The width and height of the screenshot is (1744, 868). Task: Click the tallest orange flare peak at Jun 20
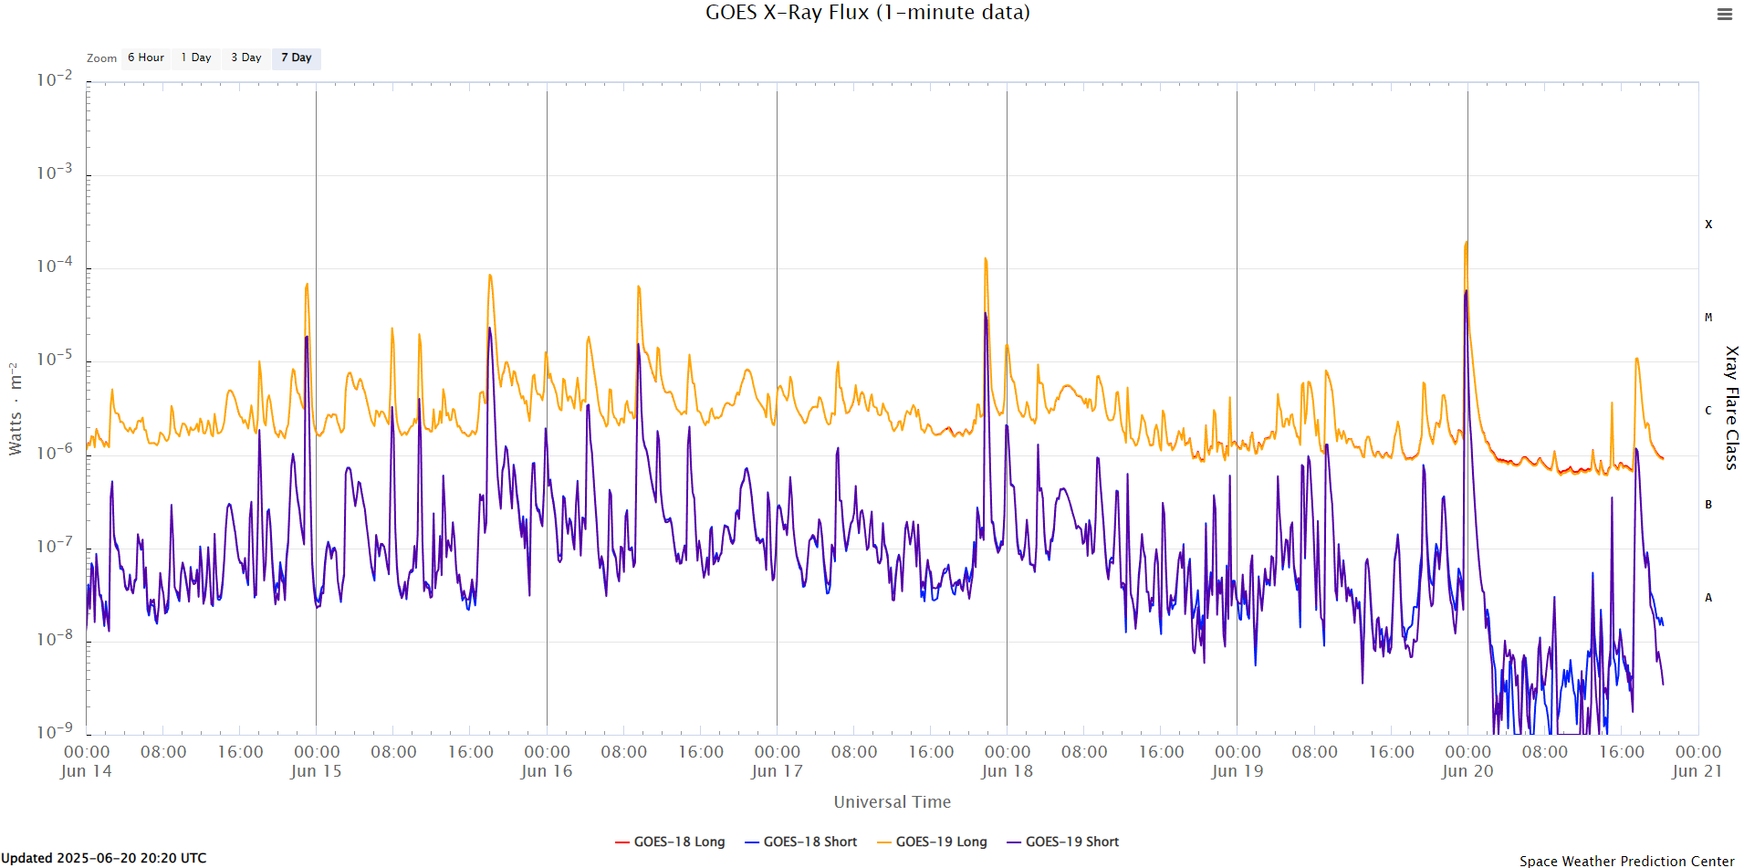[1466, 243]
